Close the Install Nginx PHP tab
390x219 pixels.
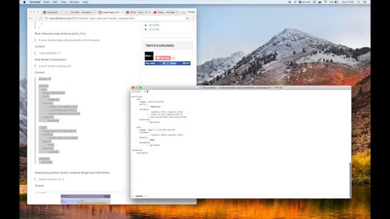tap(122, 12)
